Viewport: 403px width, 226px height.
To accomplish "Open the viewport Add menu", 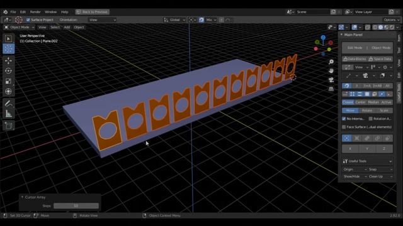I will [67, 27].
